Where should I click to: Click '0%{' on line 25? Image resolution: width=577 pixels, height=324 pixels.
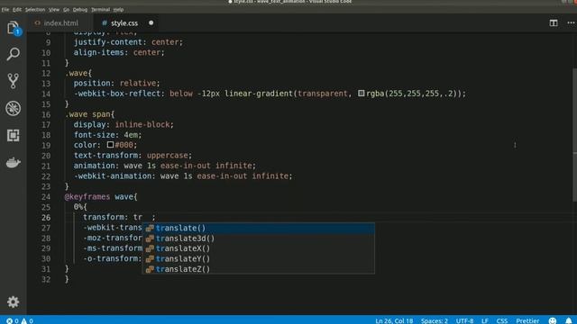click(x=80, y=207)
